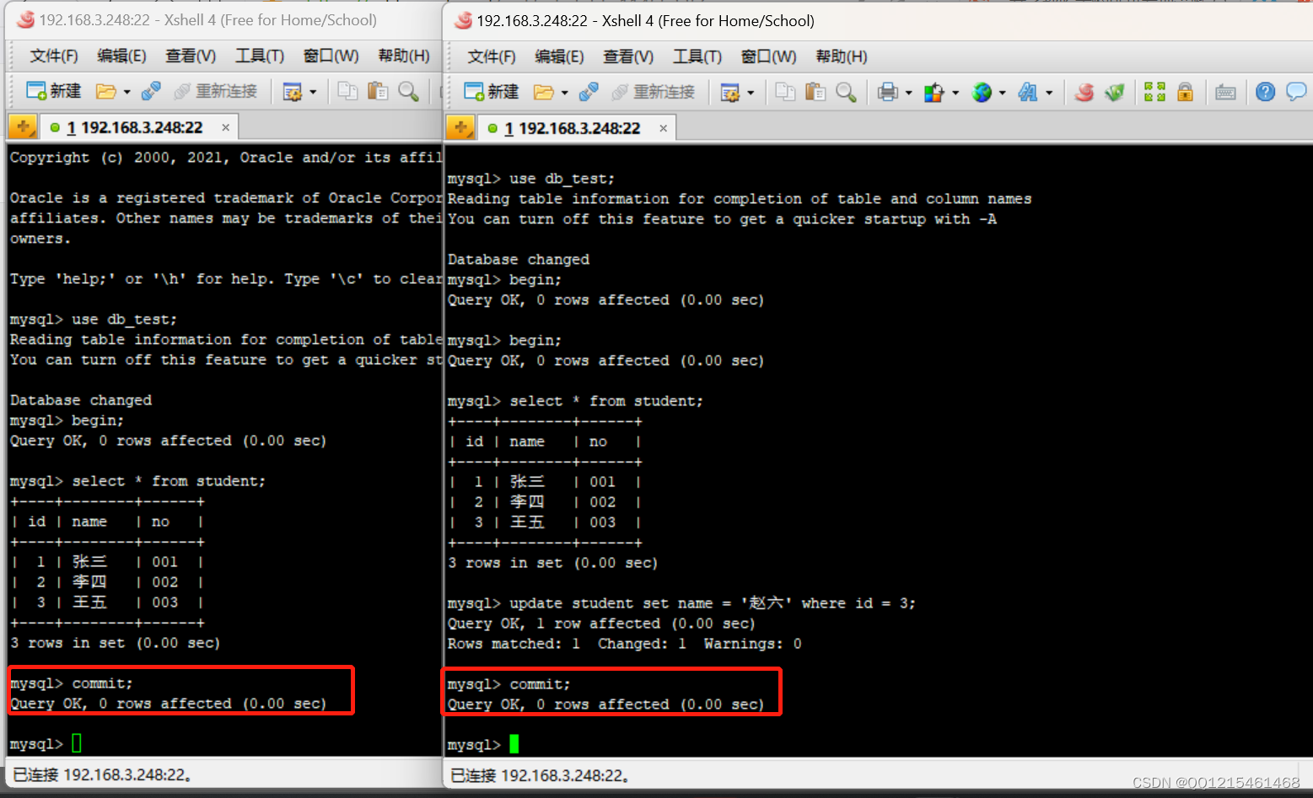Screen dimensions: 1313x798
Task: Open session properties icon in right window
Action: [730, 92]
